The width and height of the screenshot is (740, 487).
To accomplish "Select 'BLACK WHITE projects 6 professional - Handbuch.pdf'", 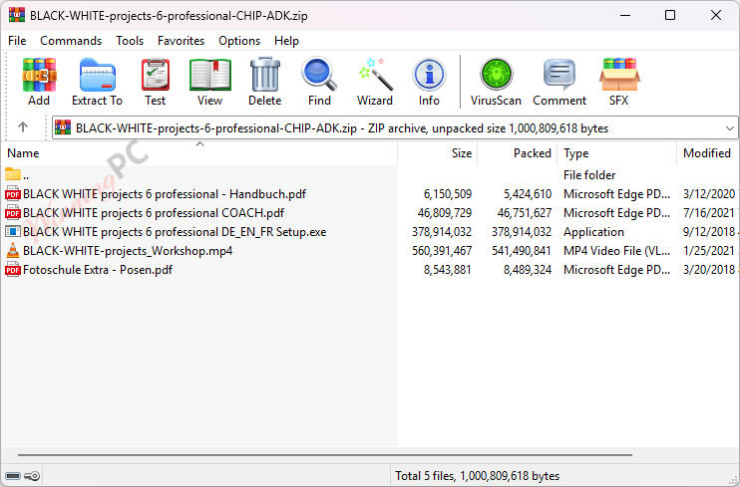I will pyautogui.click(x=165, y=194).
